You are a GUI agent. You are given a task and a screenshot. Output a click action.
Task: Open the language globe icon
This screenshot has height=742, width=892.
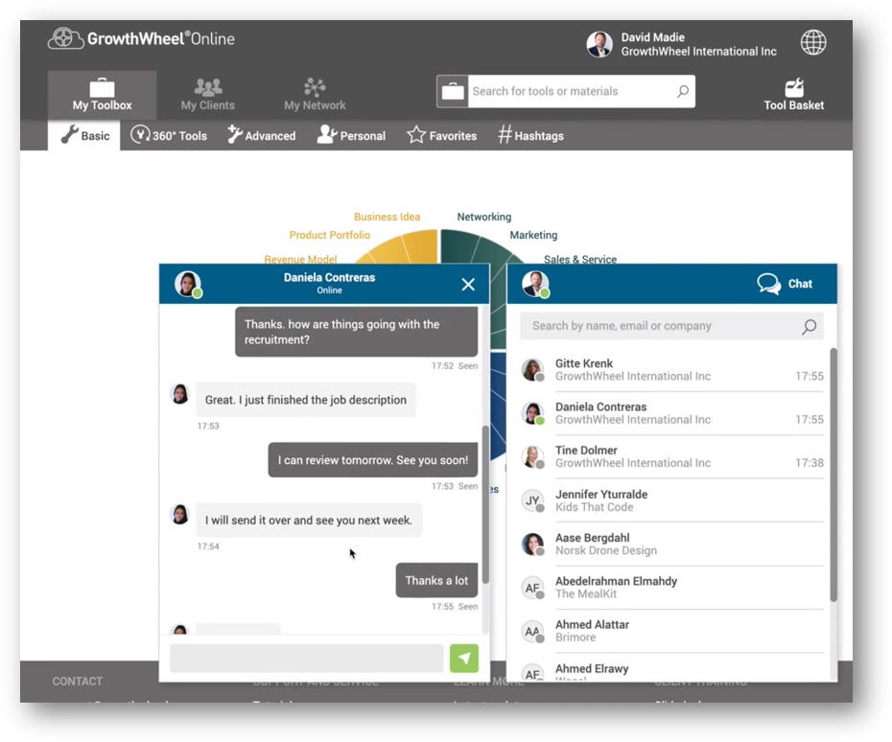813,42
